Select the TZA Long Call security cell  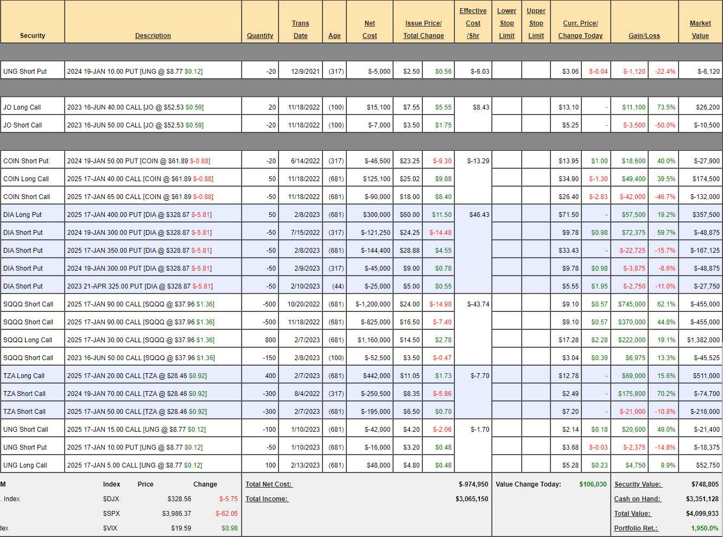tap(24, 376)
